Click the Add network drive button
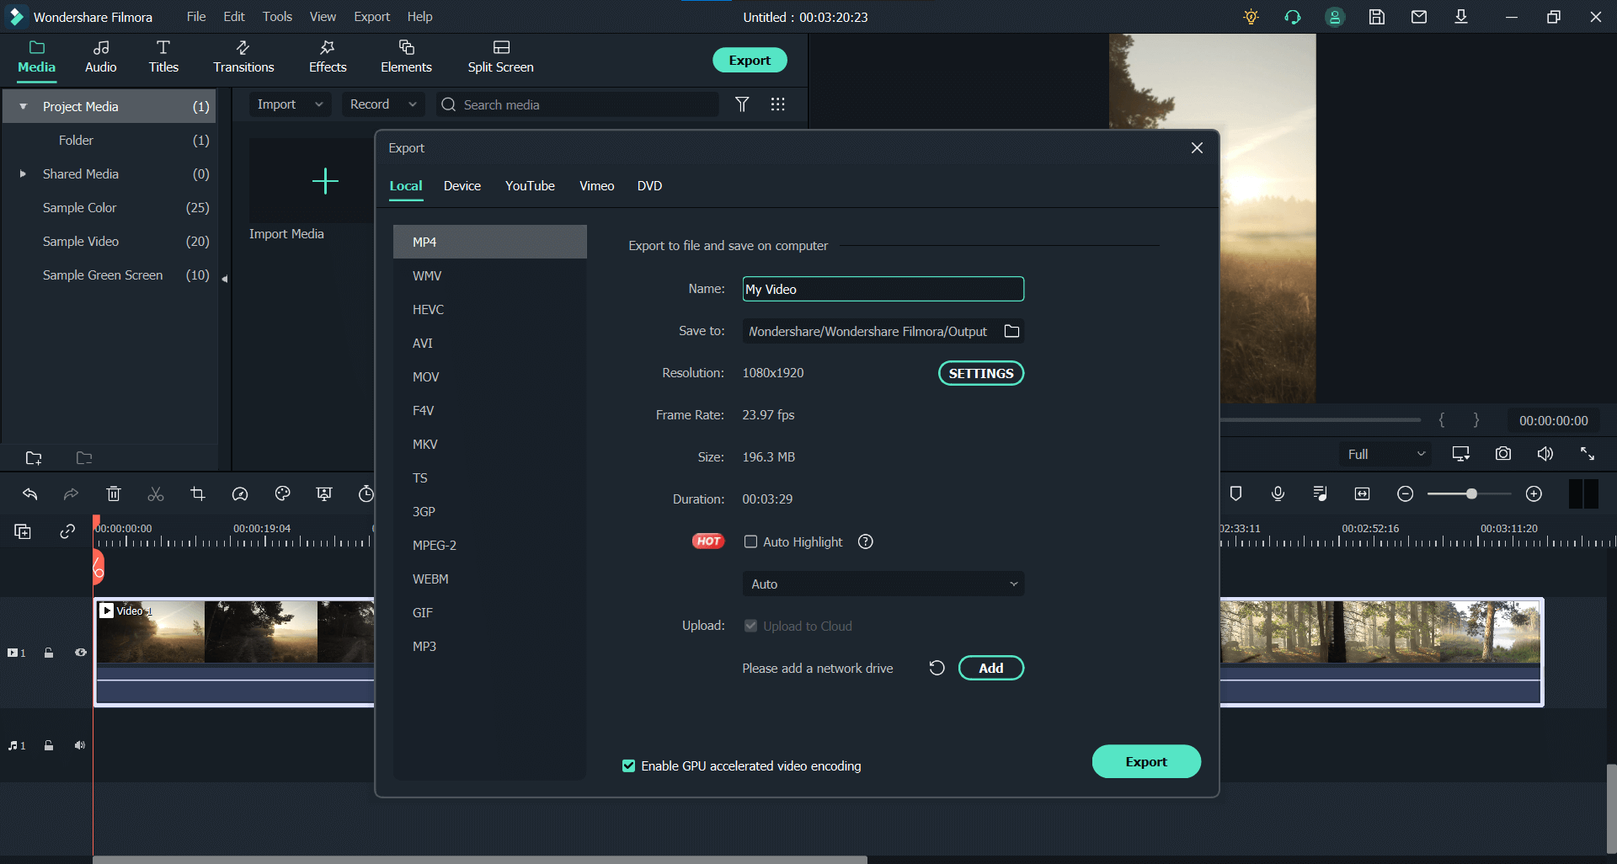The image size is (1617, 864). [991, 668]
